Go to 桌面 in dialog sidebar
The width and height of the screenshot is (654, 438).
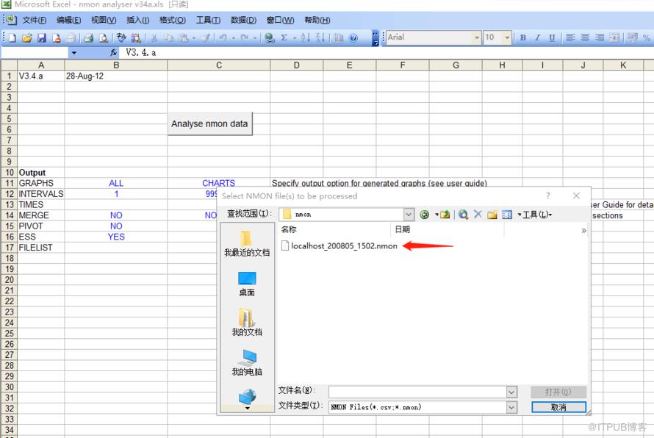(x=247, y=284)
